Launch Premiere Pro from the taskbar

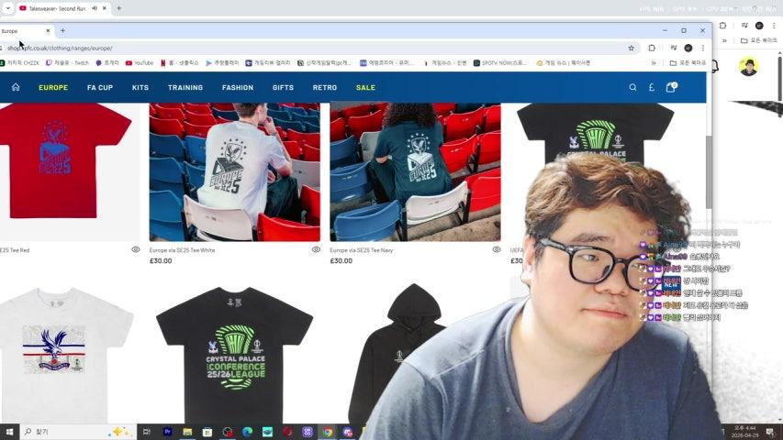167,432
